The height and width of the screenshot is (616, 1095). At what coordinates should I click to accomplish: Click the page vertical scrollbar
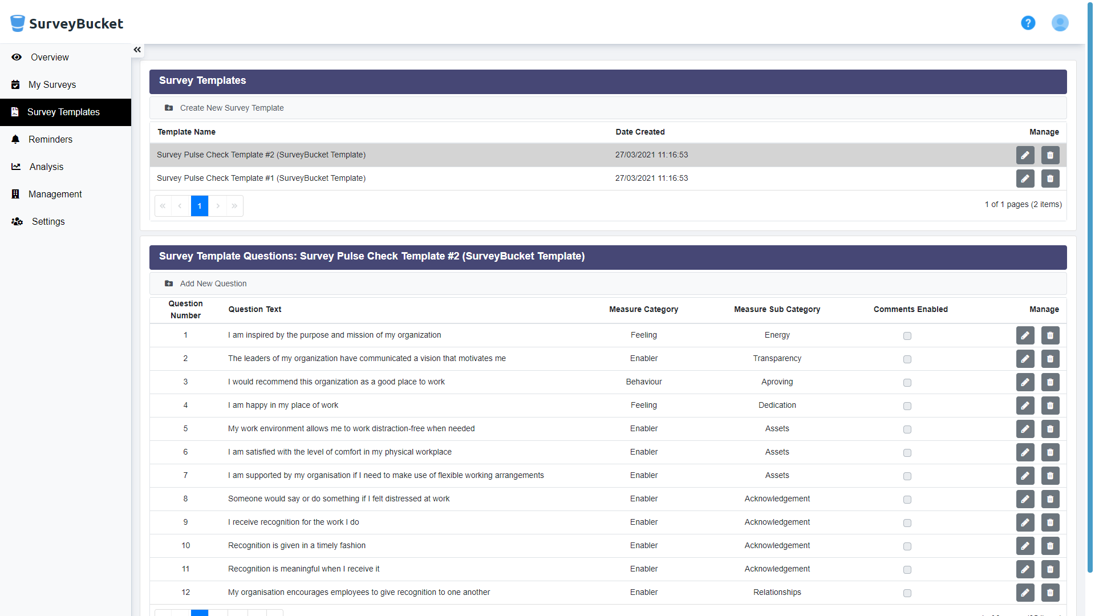coord(1090,287)
